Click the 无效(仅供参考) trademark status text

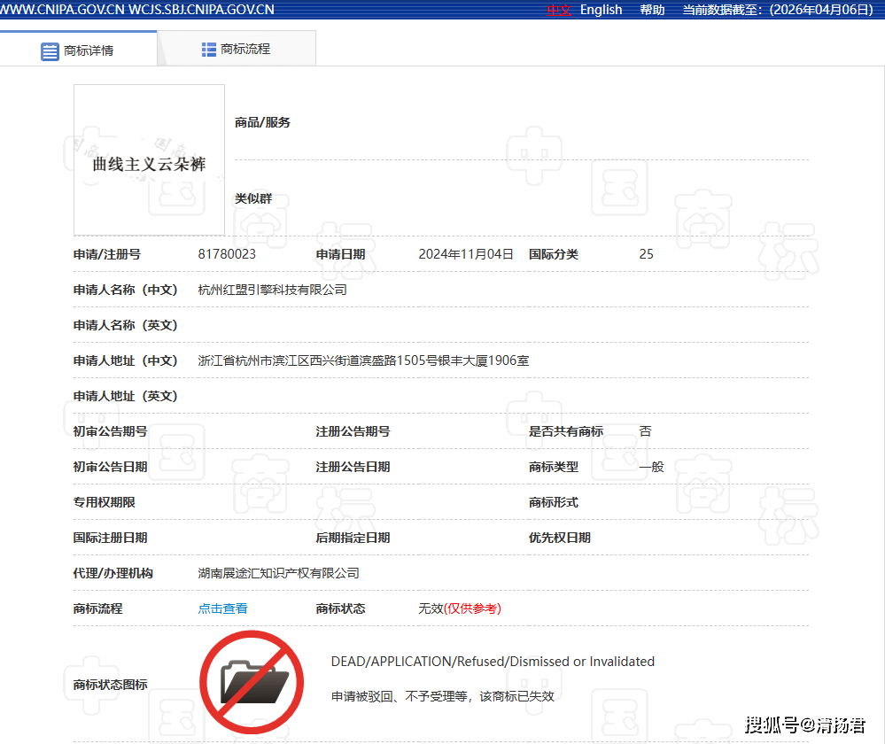coord(460,608)
